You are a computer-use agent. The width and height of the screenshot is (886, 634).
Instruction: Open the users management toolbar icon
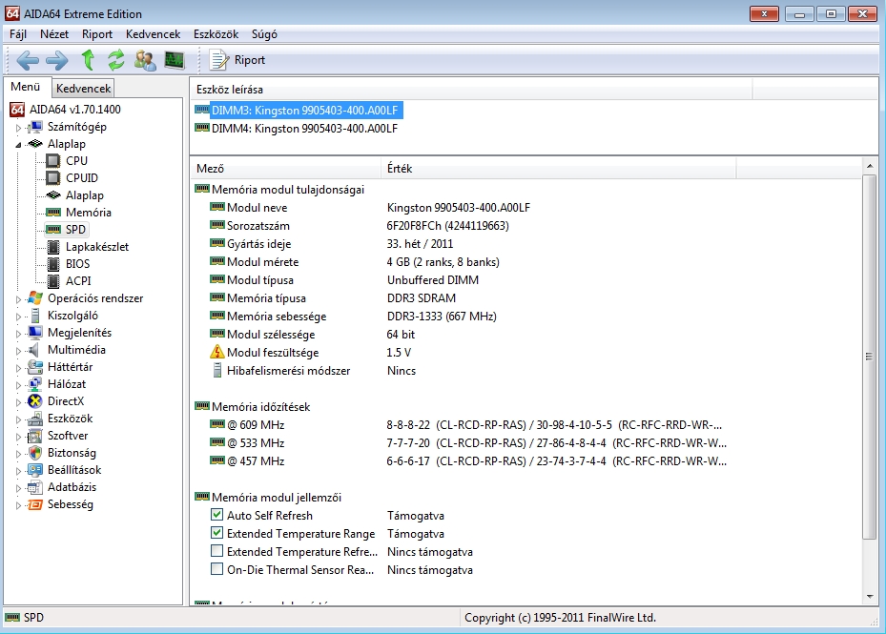(145, 60)
